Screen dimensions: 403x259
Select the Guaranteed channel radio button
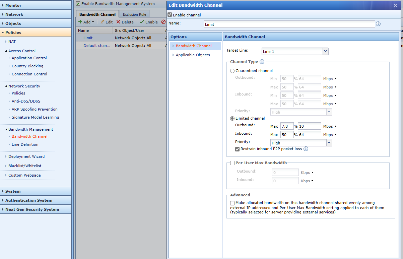click(232, 71)
